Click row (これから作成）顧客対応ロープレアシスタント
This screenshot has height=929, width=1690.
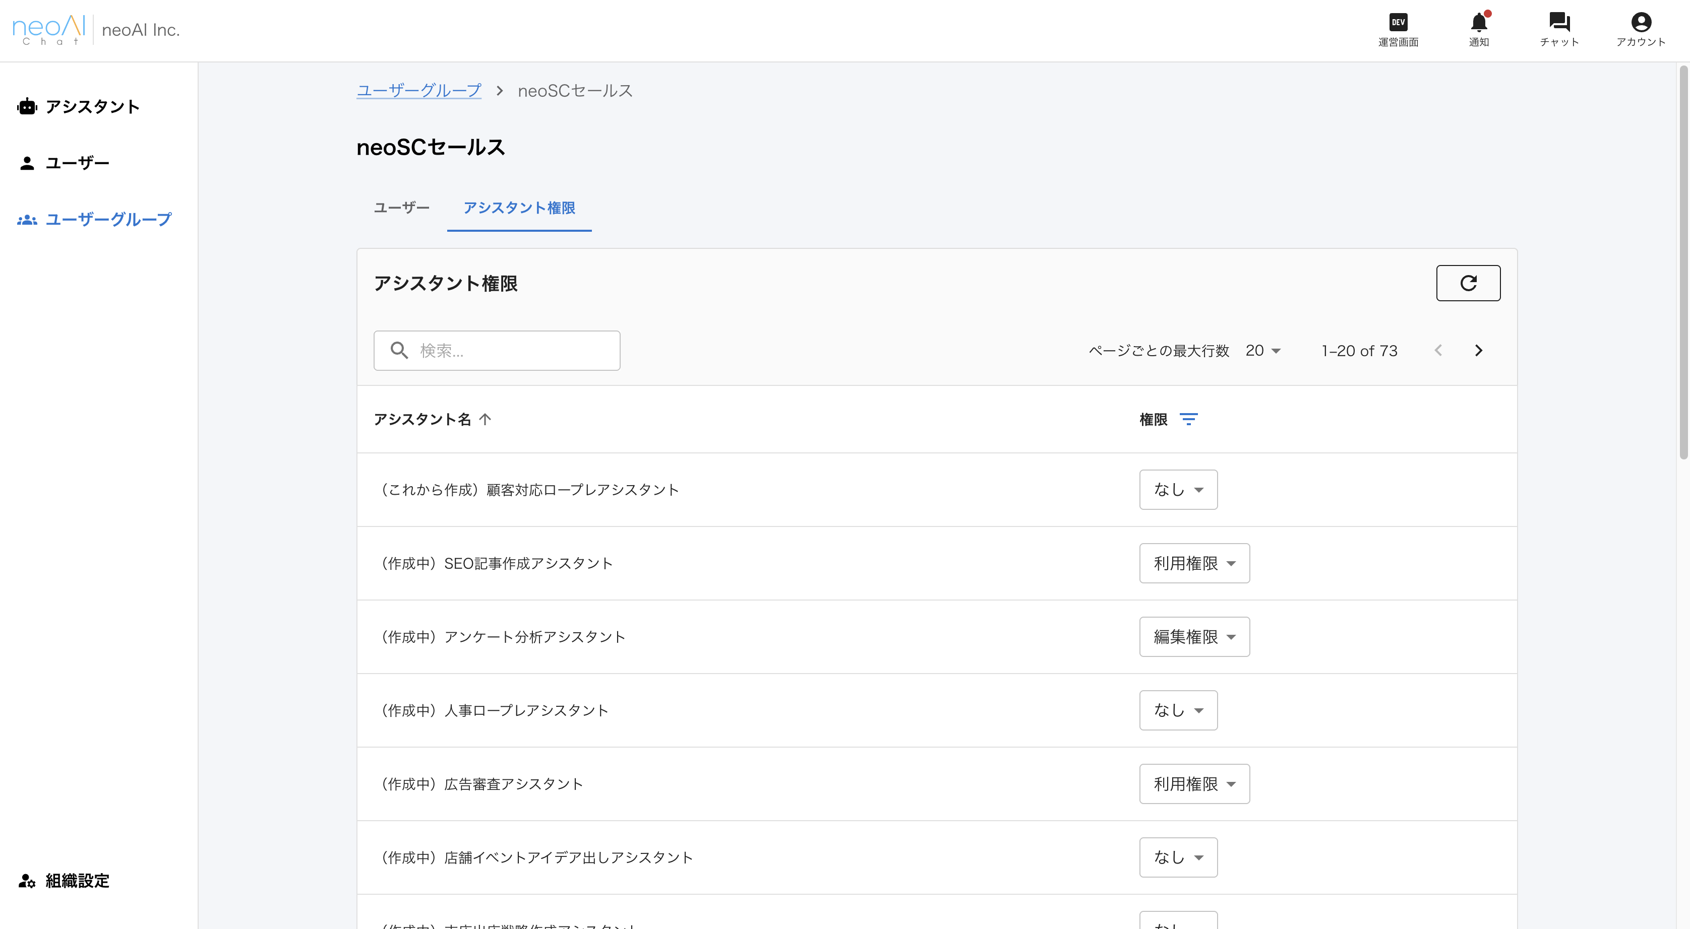pos(937,490)
